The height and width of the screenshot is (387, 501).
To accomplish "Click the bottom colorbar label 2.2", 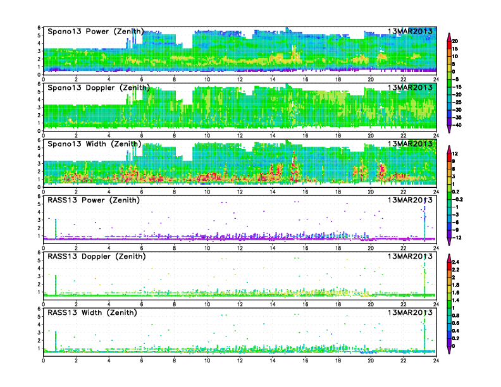I will click(x=455, y=269).
